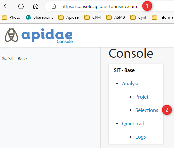Expand the CRM bookmarks folder
This screenshot has width=174, height=148.
92,17
